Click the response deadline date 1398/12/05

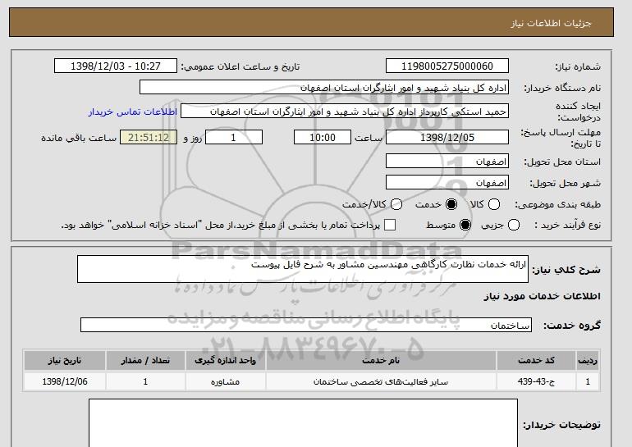click(447, 137)
